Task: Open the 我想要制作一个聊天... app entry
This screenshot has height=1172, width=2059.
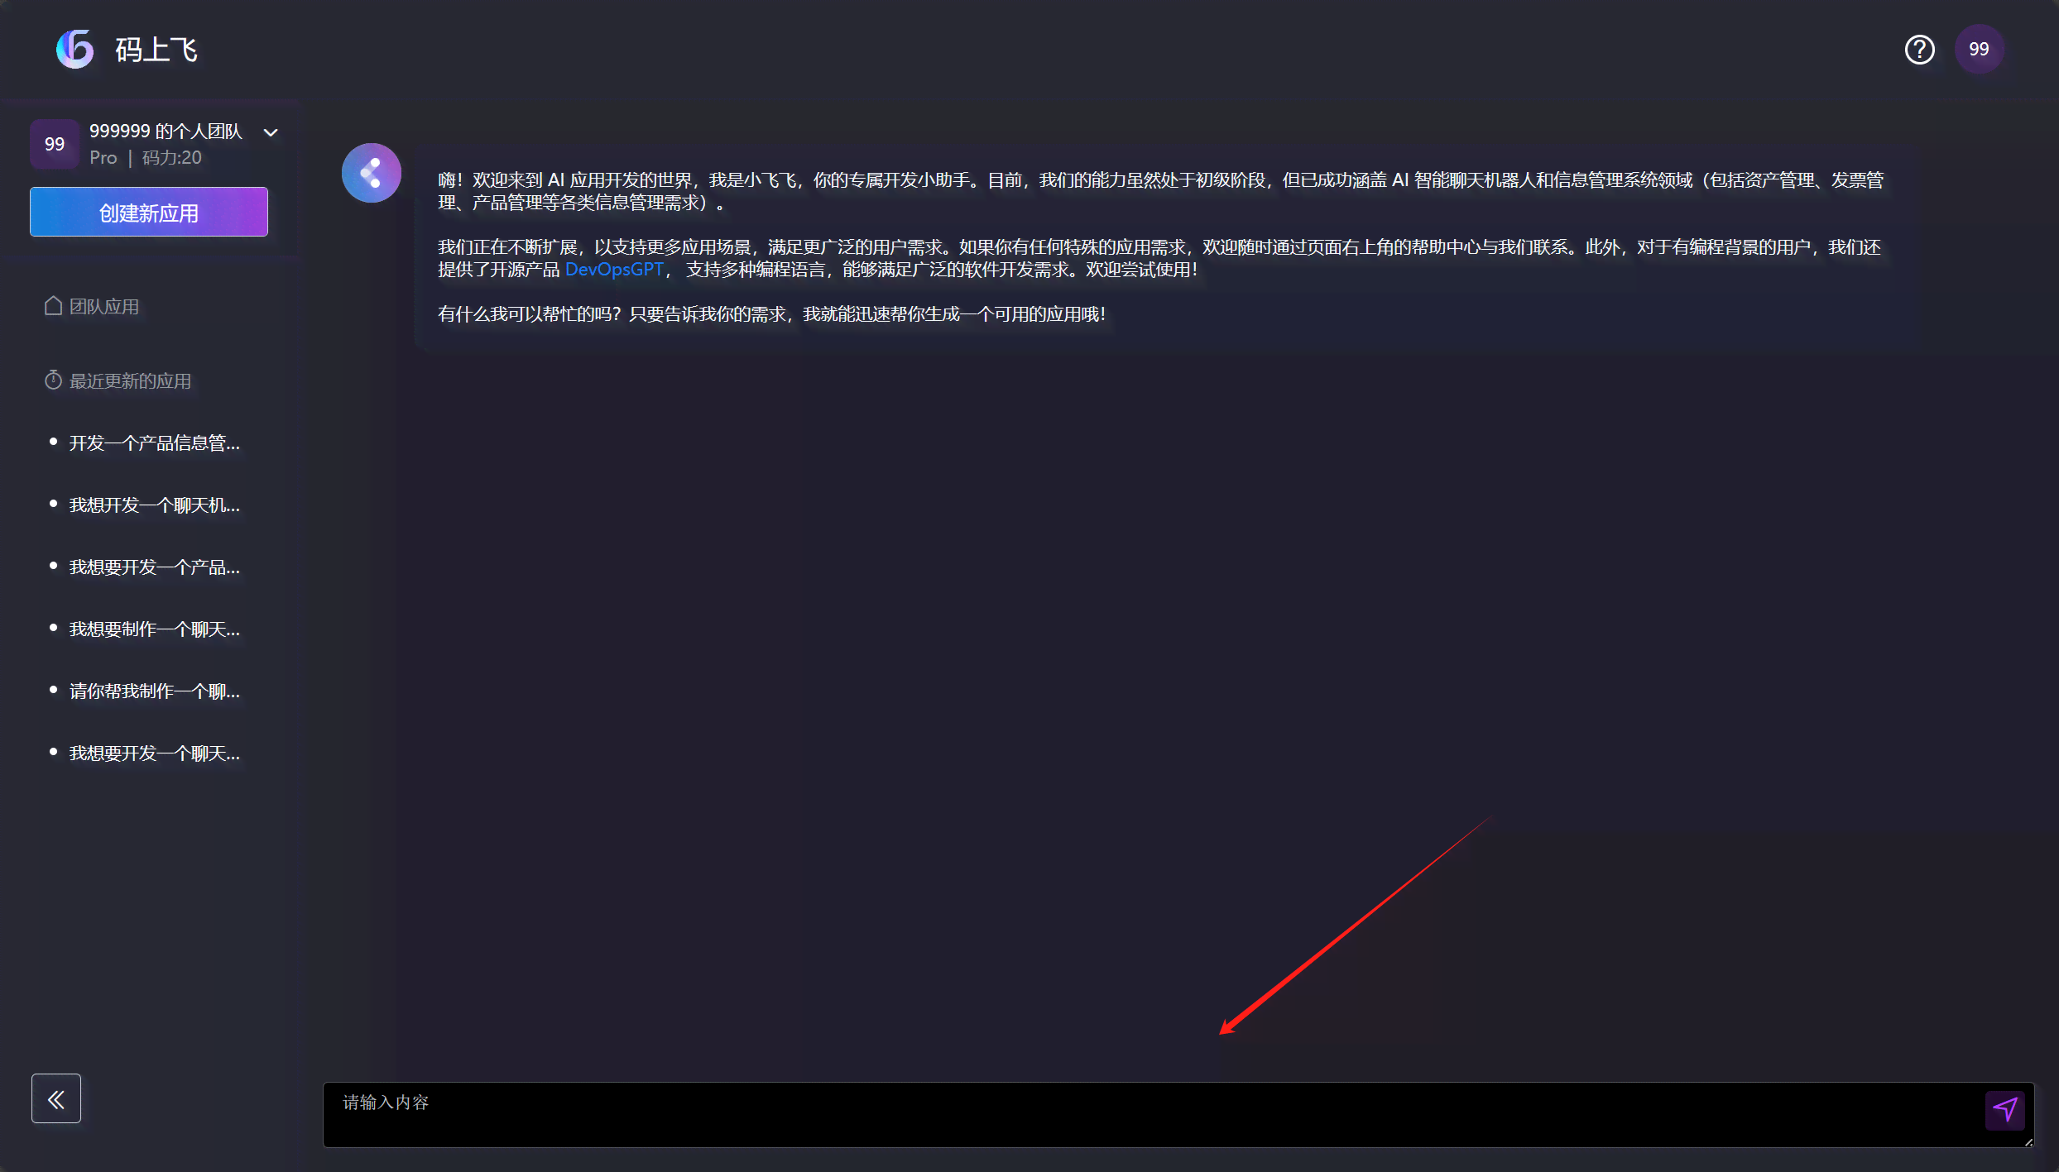Action: click(154, 629)
